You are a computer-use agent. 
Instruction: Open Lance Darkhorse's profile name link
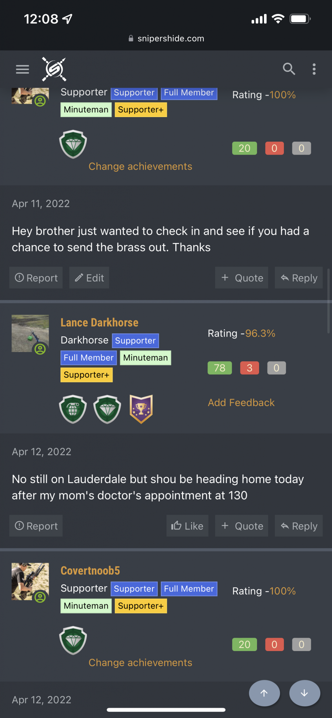(x=100, y=323)
